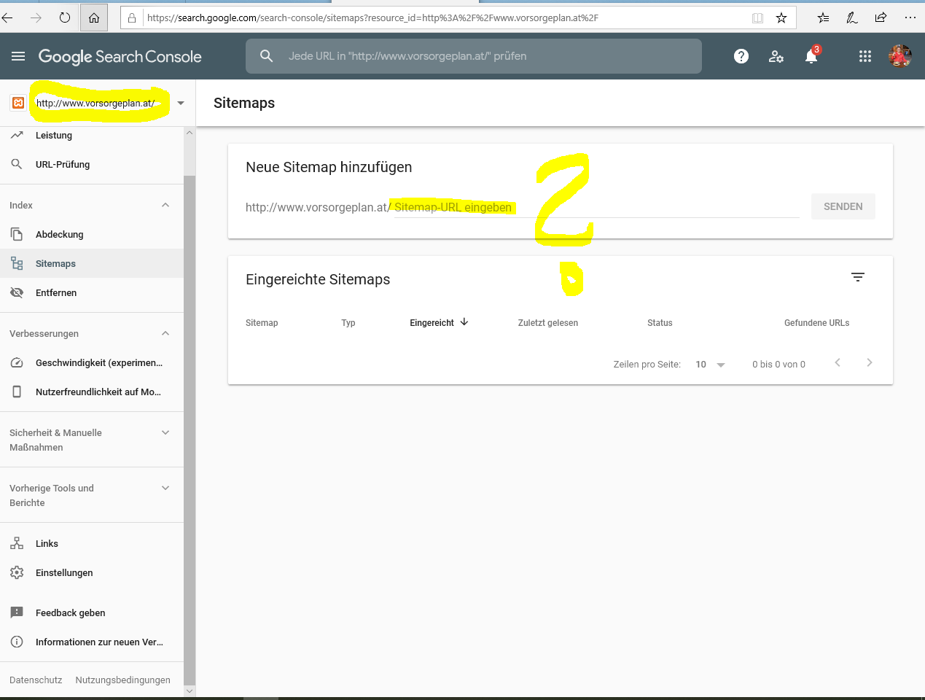This screenshot has height=700, width=925.
Task: Sort by Eingereicht column arrow
Action: click(x=464, y=322)
